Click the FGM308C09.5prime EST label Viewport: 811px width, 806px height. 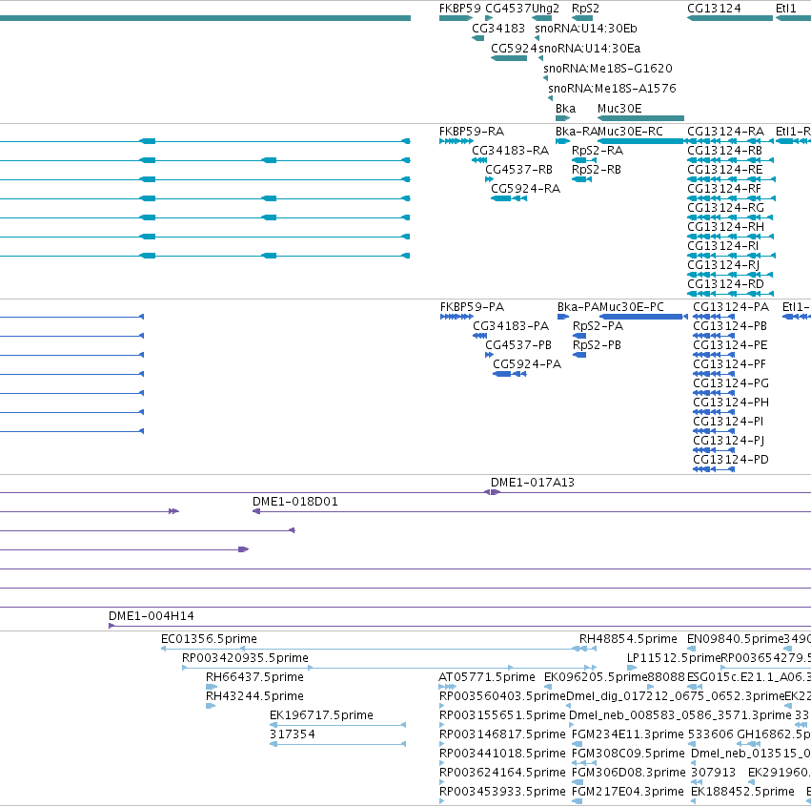click(628, 754)
